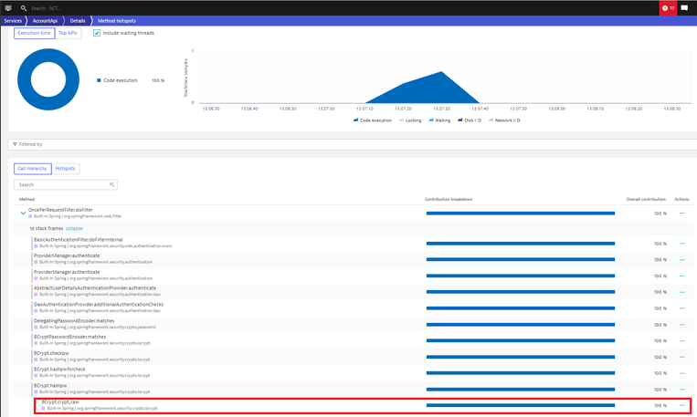Image resolution: width=697 pixels, height=417 pixels.
Task: Toggle Network I/O series in chart legend
Action: click(x=505, y=120)
